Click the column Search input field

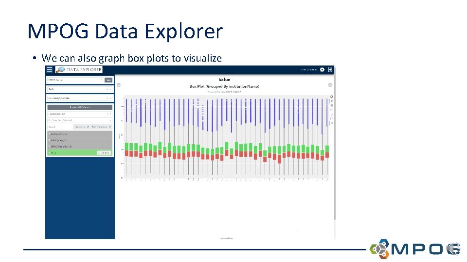60,127
